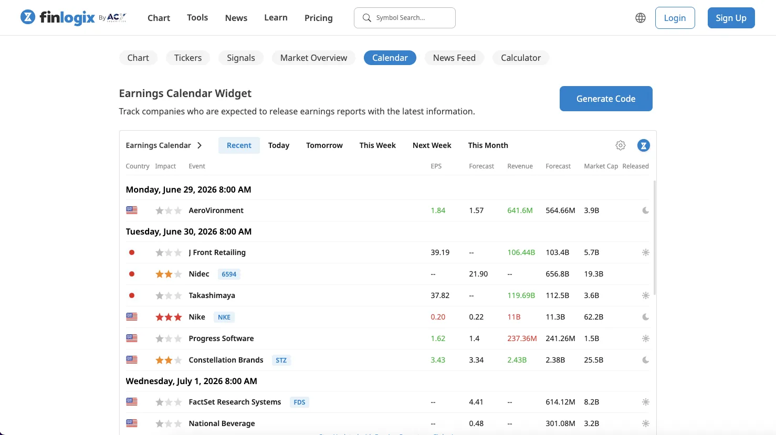Open the Pricing page
The image size is (776, 435).
click(319, 18)
